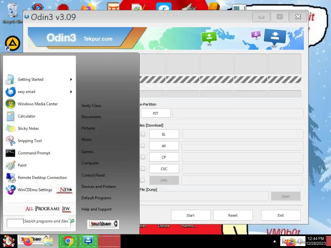Launch the sexy email Thunderbird icon

pyautogui.click(x=10, y=92)
